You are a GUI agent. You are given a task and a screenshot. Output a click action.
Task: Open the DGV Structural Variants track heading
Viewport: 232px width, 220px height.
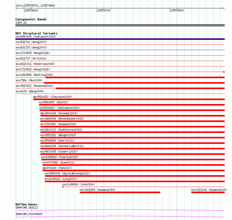pyautogui.click(x=36, y=33)
